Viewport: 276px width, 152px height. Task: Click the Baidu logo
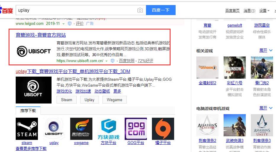7,11
